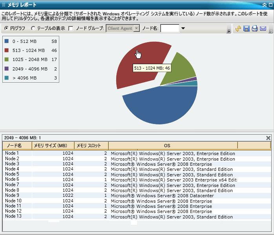Expand the ノード名 dropdown arrow
The image size is (274, 235).
(183, 28)
